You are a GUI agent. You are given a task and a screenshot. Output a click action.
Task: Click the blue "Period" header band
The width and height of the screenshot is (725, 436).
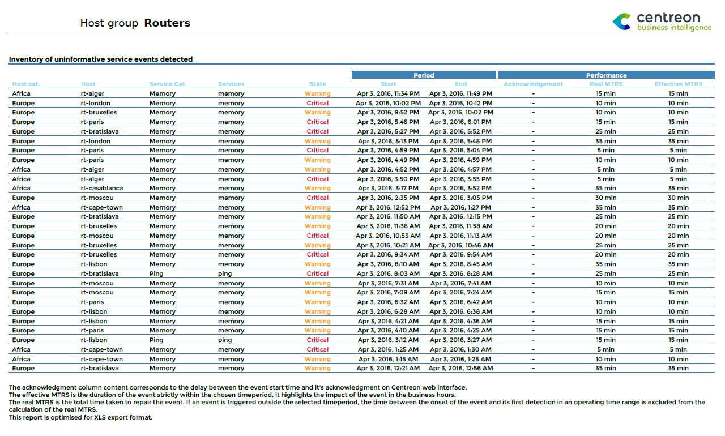pos(424,75)
